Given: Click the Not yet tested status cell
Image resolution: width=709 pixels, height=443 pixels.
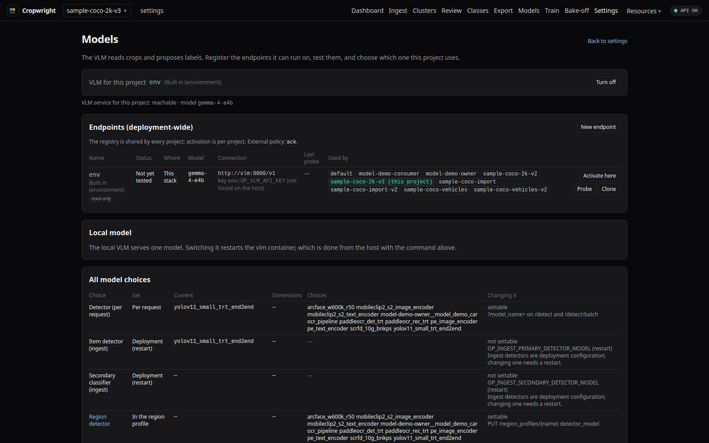Looking at the screenshot, I should (145, 177).
